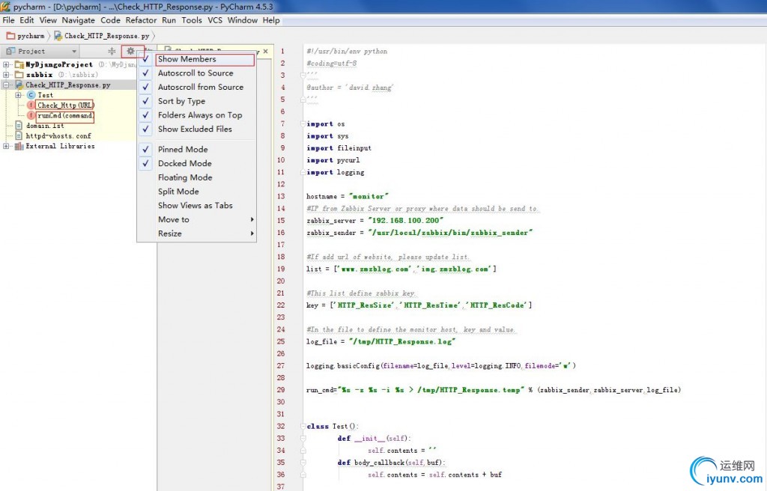The width and height of the screenshot is (767, 491).
Task: Collapse the docstring fold at line 3
Action: [303, 76]
